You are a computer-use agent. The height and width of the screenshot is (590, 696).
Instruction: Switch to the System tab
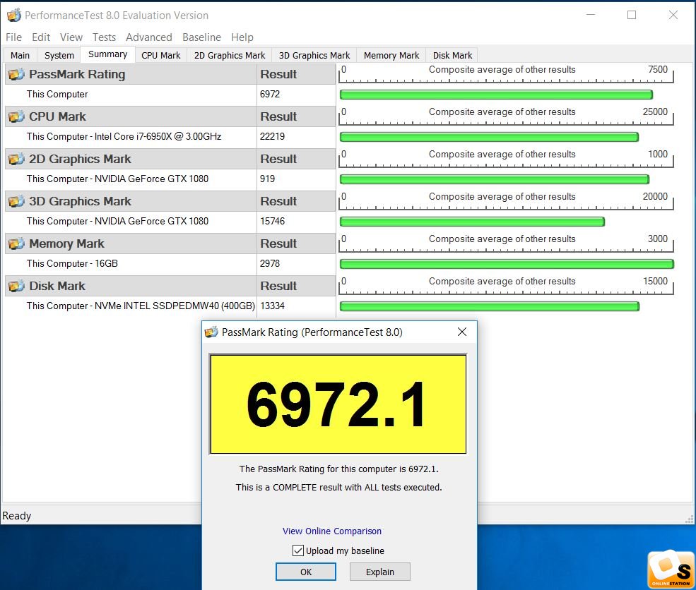click(x=59, y=56)
